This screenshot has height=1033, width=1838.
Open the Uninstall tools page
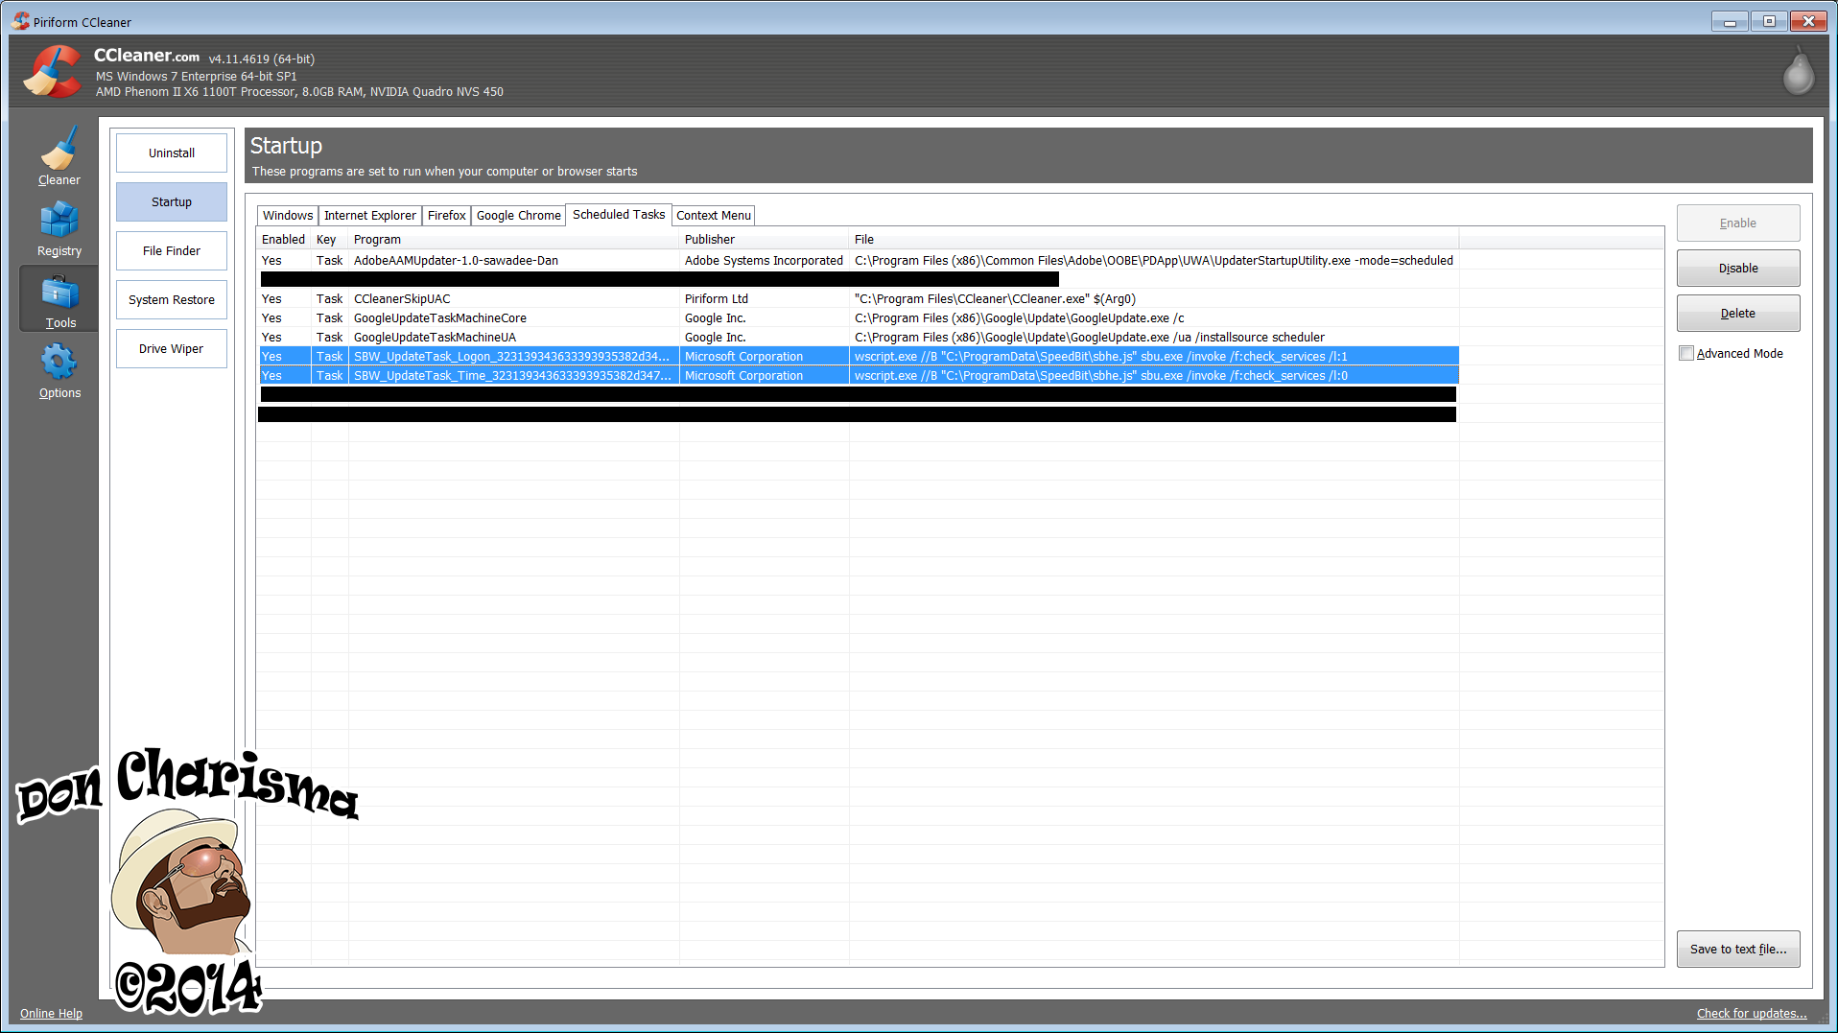pyautogui.click(x=172, y=153)
